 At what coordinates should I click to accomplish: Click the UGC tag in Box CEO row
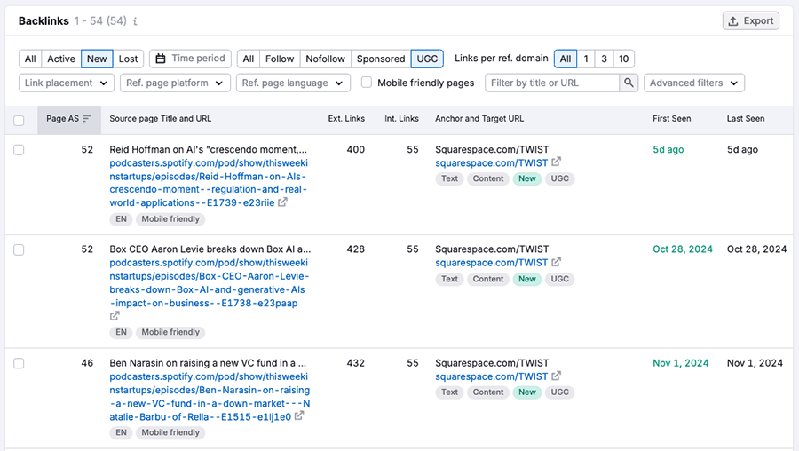pyautogui.click(x=559, y=279)
